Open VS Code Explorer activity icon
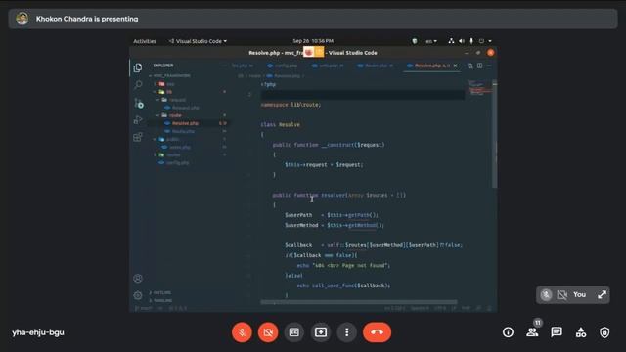Viewport: 626px width, 352px height. [138, 67]
